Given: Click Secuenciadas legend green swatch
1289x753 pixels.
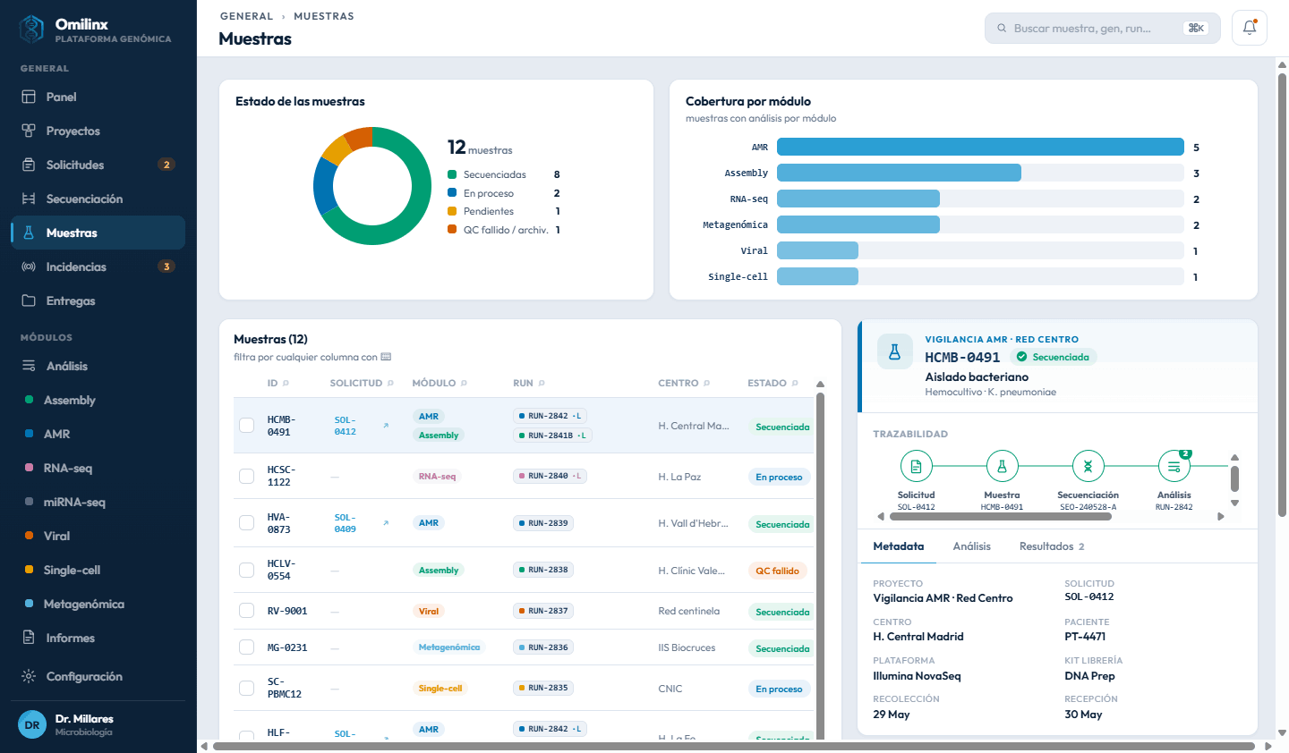Looking at the screenshot, I should [x=452, y=174].
